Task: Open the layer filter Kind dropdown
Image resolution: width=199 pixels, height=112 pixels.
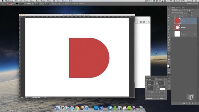Action: [175, 10]
